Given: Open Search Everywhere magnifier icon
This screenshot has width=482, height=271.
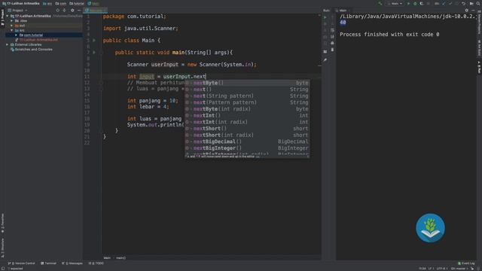Looking at the screenshot, I should click(x=478, y=3).
